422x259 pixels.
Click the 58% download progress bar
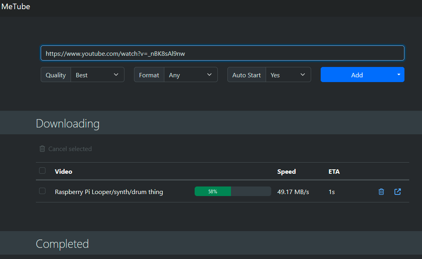click(233, 192)
